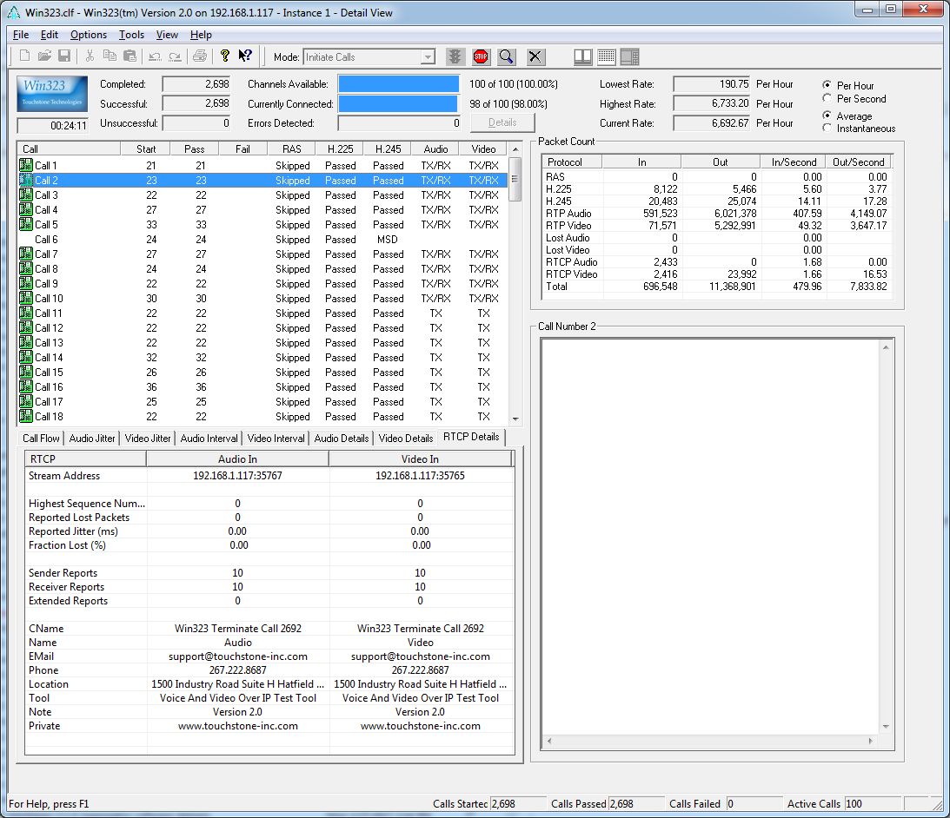Sort by the H.245 column header
950x818 pixels.
tap(388, 149)
